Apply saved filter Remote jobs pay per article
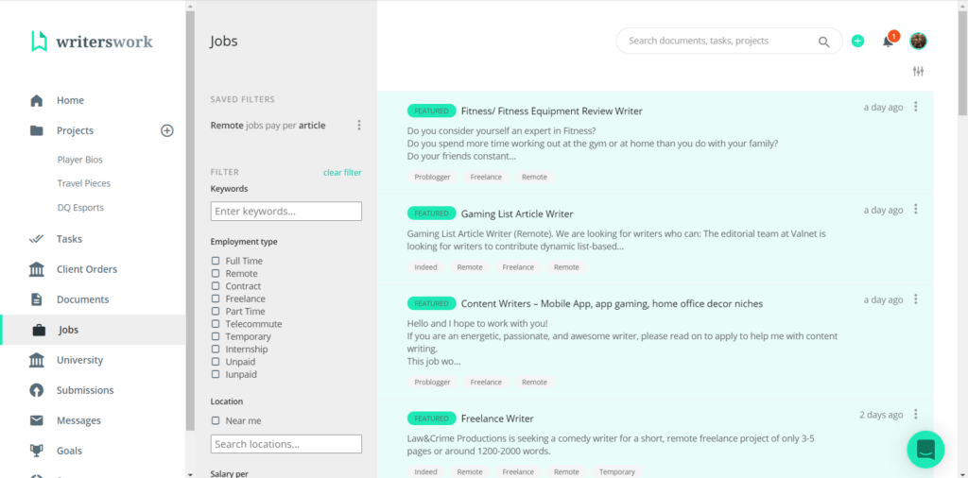Viewport: 968px width, 478px height. 268,126
